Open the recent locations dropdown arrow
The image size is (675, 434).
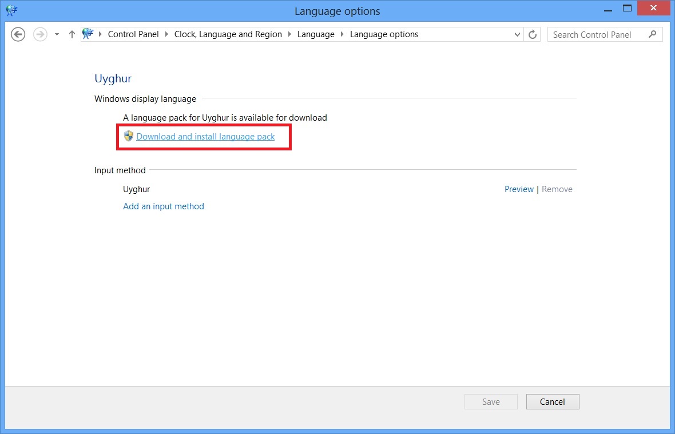57,34
